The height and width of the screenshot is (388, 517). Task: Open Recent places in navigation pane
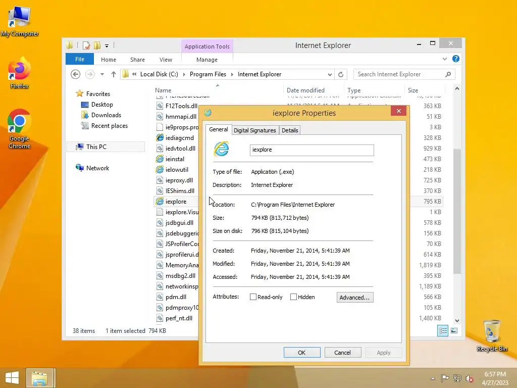pos(109,126)
